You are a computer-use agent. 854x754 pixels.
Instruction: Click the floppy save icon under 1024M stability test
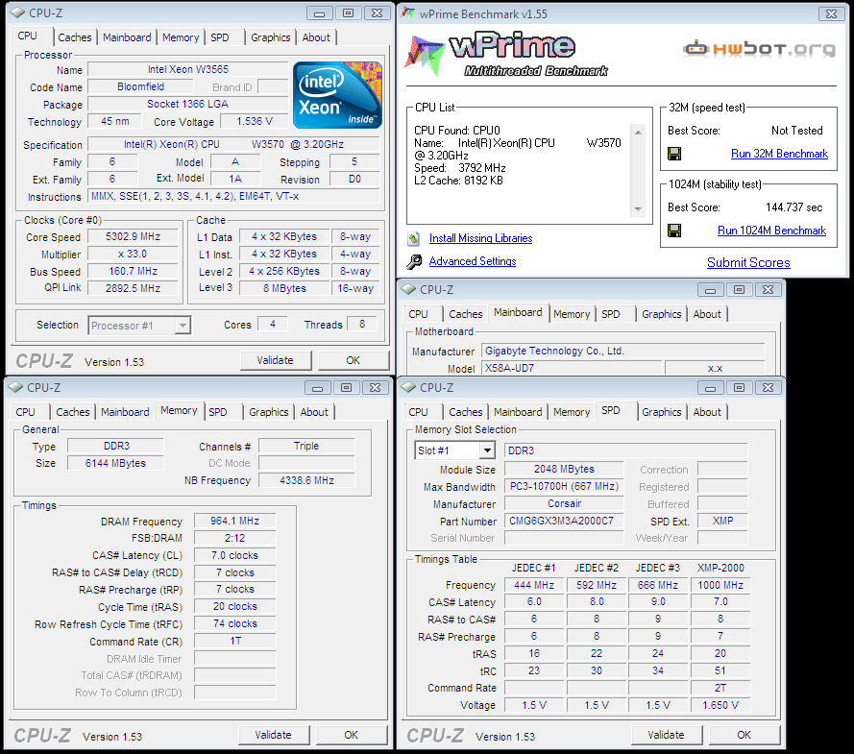pyautogui.click(x=674, y=231)
